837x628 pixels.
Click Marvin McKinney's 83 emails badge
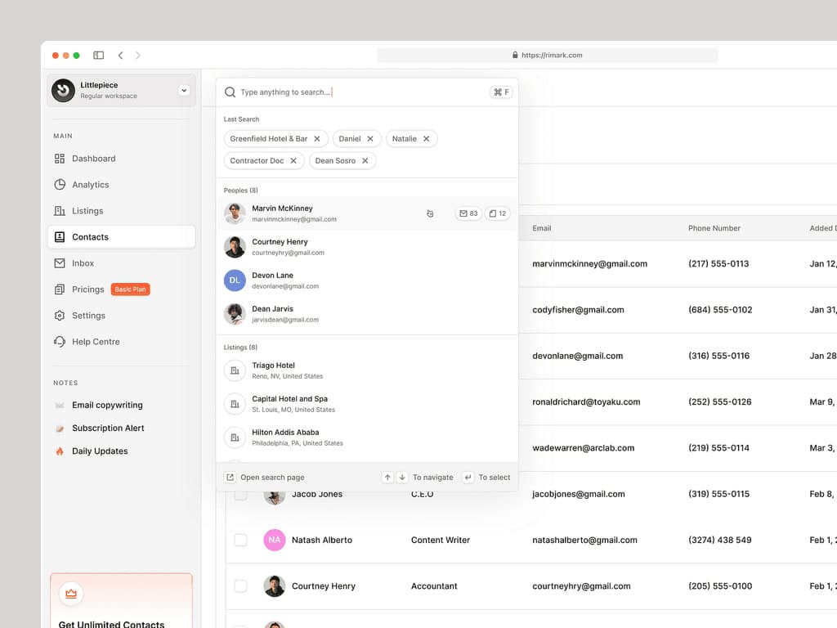click(x=468, y=213)
